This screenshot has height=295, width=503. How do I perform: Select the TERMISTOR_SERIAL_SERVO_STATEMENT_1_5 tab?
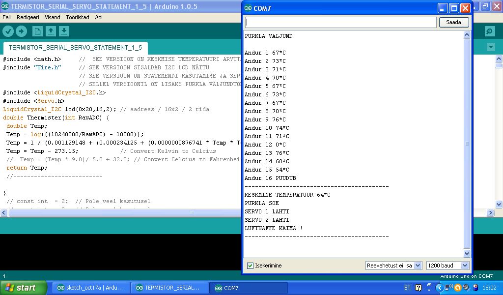pyautogui.click(x=75, y=48)
